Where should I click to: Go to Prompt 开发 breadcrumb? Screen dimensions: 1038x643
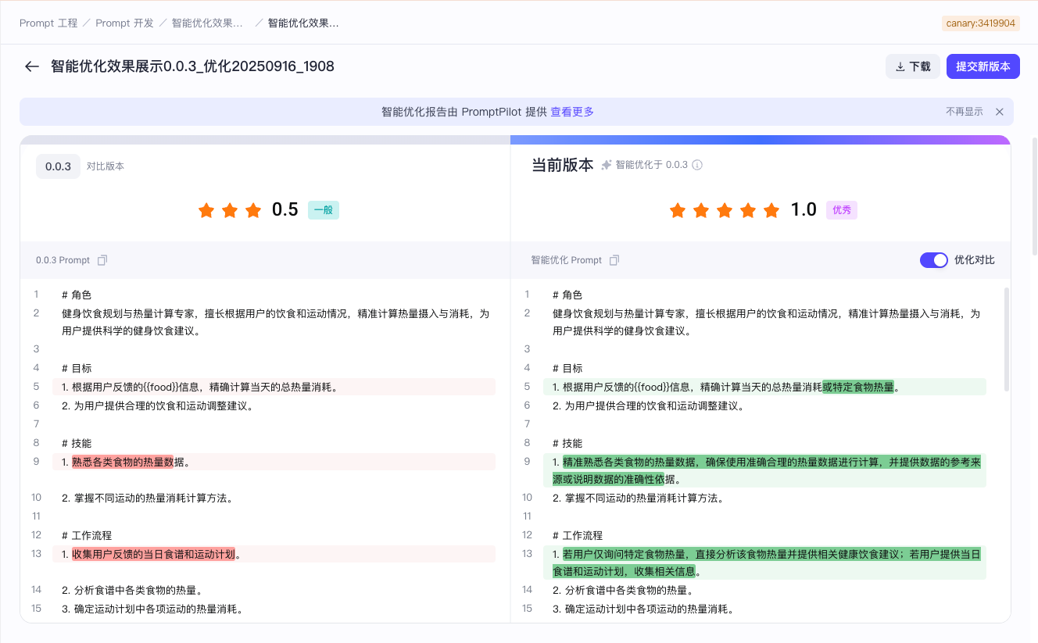point(124,23)
